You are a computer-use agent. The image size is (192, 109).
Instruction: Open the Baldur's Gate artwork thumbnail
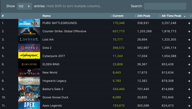pos(29,89)
